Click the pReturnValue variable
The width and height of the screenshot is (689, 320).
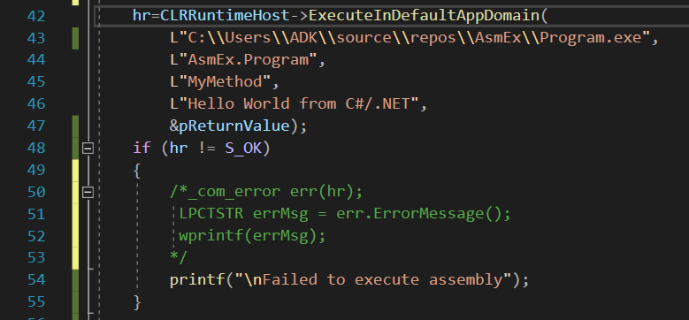(x=234, y=126)
